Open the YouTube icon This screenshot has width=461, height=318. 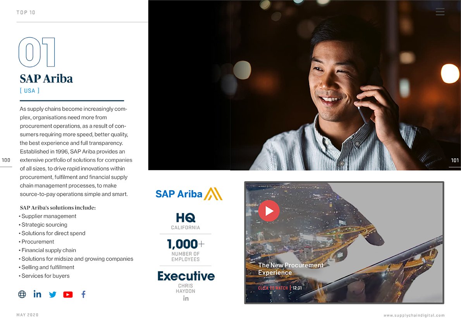(68, 294)
